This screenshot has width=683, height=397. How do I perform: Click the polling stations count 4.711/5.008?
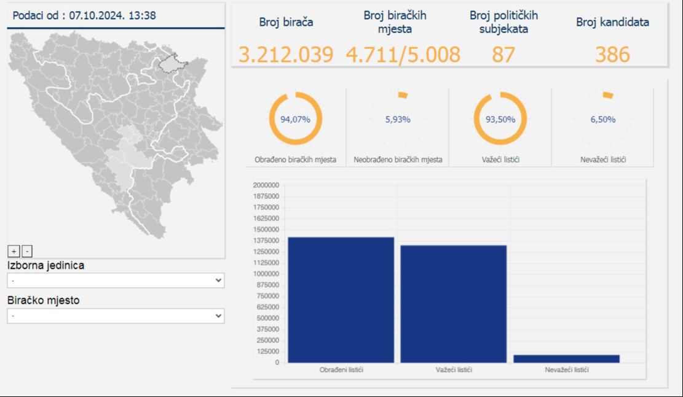pyautogui.click(x=403, y=55)
